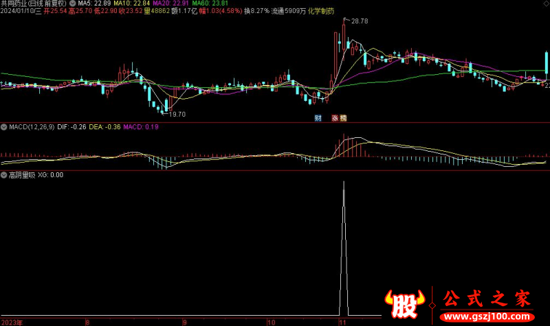Select the MA10: 22.84 label
The image size is (550, 326).
131,3
